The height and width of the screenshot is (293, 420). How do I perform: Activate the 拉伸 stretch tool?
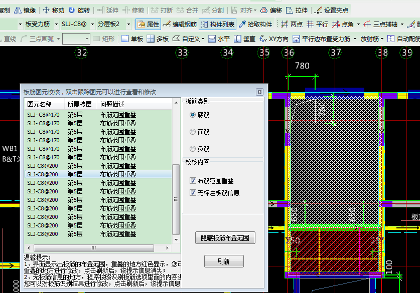297,10
